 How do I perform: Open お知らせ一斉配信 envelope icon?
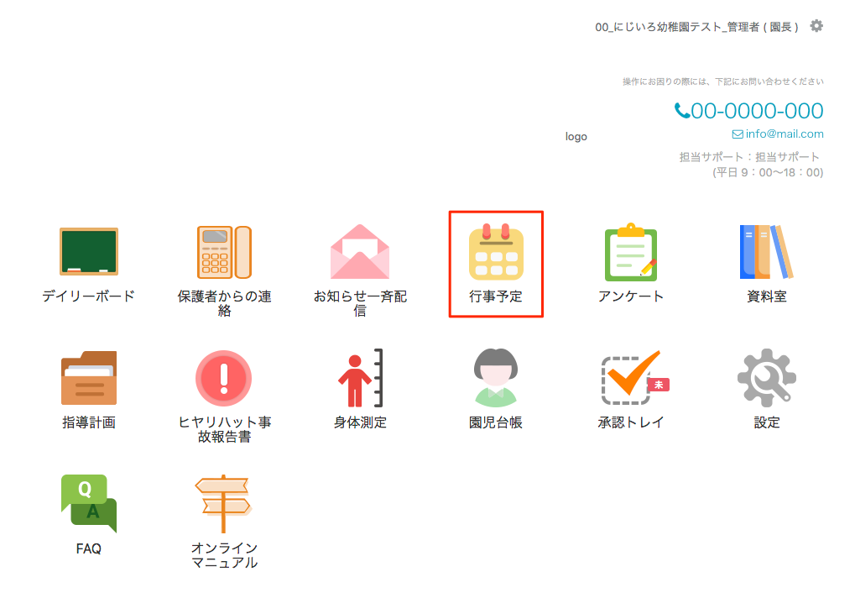(x=360, y=252)
